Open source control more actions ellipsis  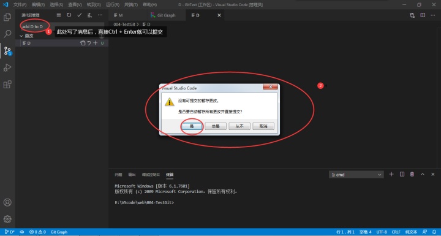pos(100,15)
